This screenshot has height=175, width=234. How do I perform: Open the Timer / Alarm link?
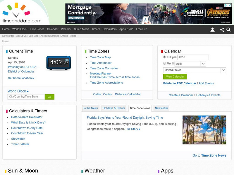tap(20, 144)
